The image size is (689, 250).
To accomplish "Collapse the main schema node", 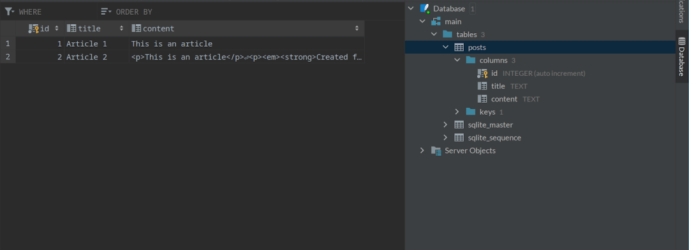I will 422,22.
